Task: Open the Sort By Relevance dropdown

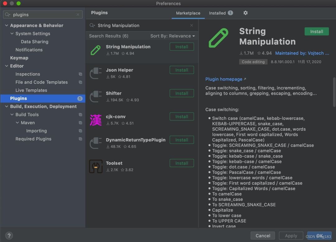Action: [x=172, y=36]
